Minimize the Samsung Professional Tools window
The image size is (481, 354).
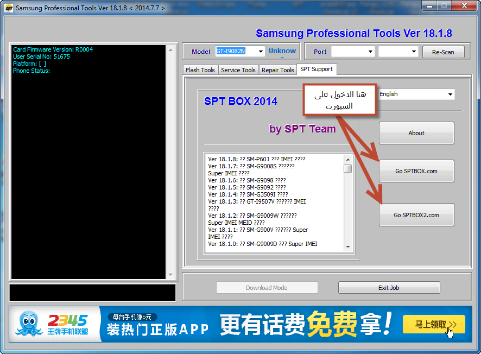pyautogui.click(x=429, y=6)
